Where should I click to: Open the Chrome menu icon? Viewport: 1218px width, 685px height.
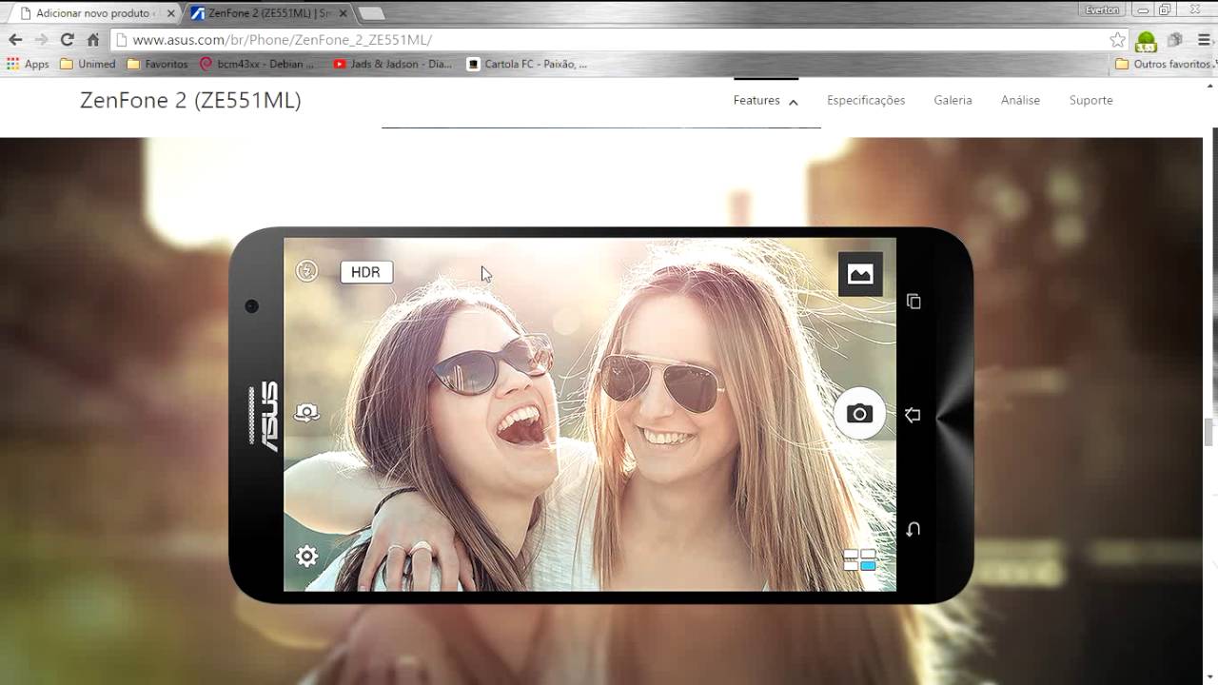tap(1204, 40)
